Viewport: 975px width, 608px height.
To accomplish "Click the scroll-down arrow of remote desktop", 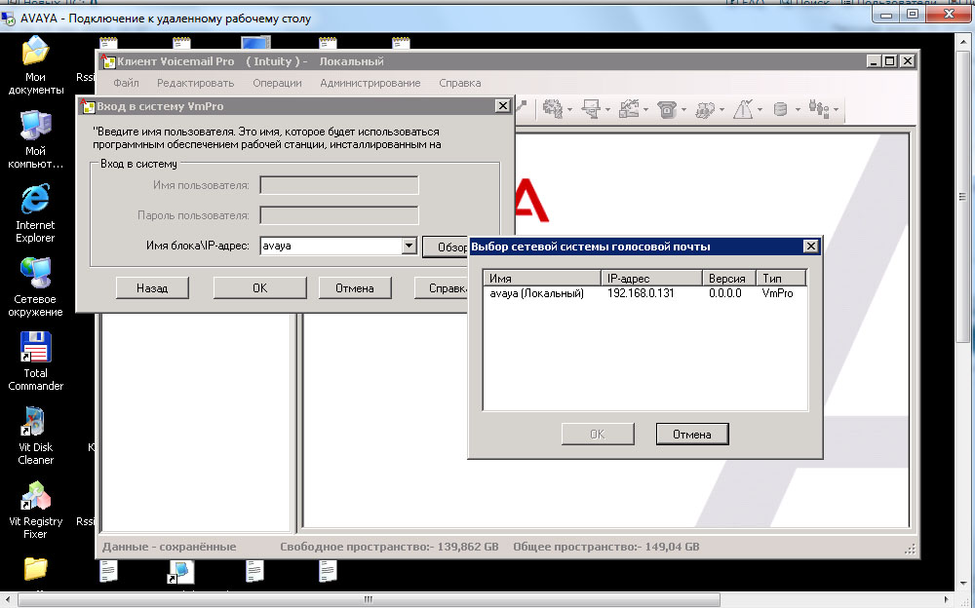I will click(x=962, y=585).
